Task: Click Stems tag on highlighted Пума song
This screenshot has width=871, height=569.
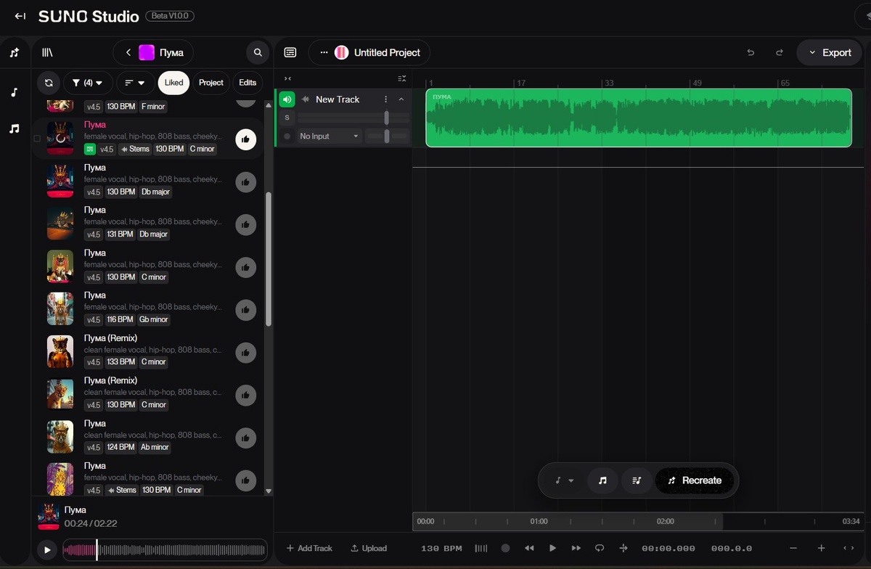Action: pos(135,149)
